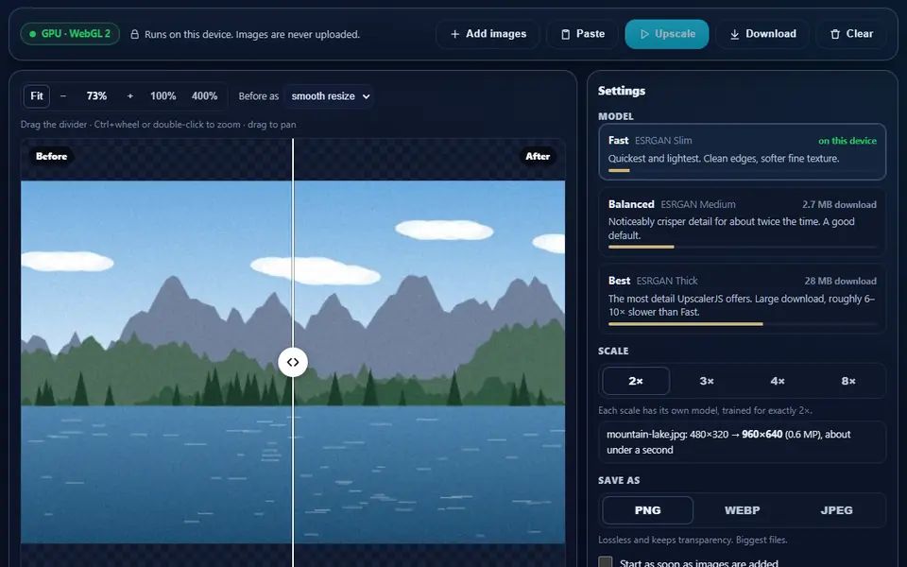Click the 'on this device' status text
The height and width of the screenshot is (567, 907).
(847, 141)
